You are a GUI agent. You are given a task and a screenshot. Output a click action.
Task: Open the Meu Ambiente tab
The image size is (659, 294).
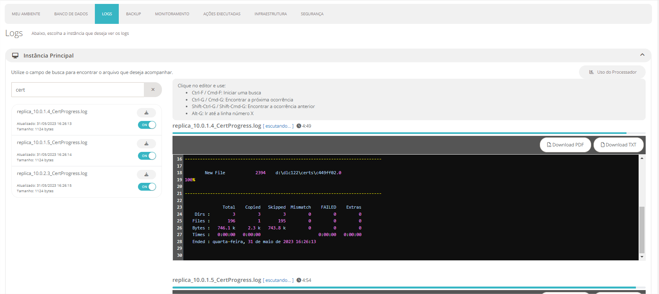pos(26,14)
